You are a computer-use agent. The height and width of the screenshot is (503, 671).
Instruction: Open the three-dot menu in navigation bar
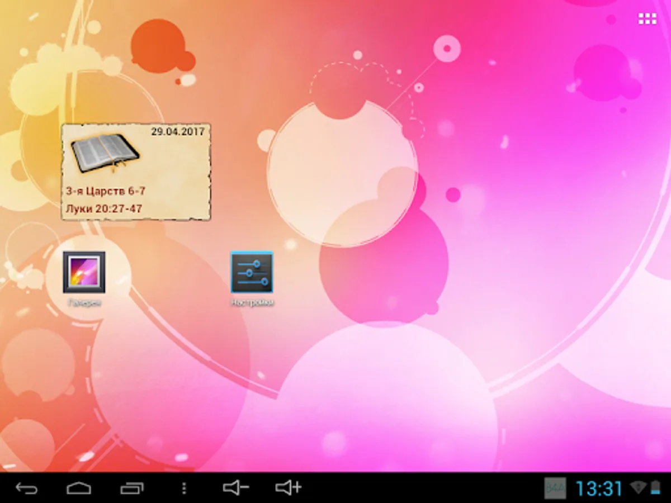pos(184,488)
